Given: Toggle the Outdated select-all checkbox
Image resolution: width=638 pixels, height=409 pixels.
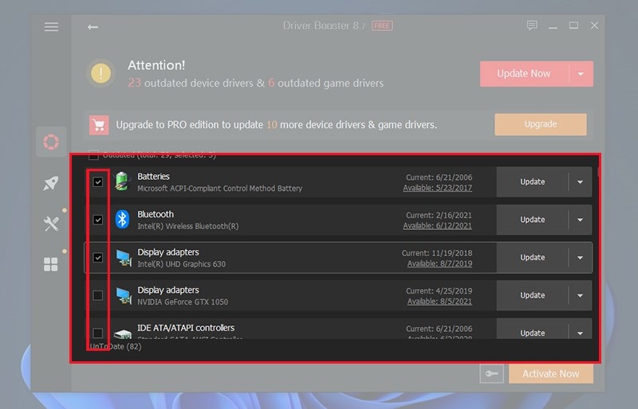Looking at the screenshot, I should click(93, 155).
